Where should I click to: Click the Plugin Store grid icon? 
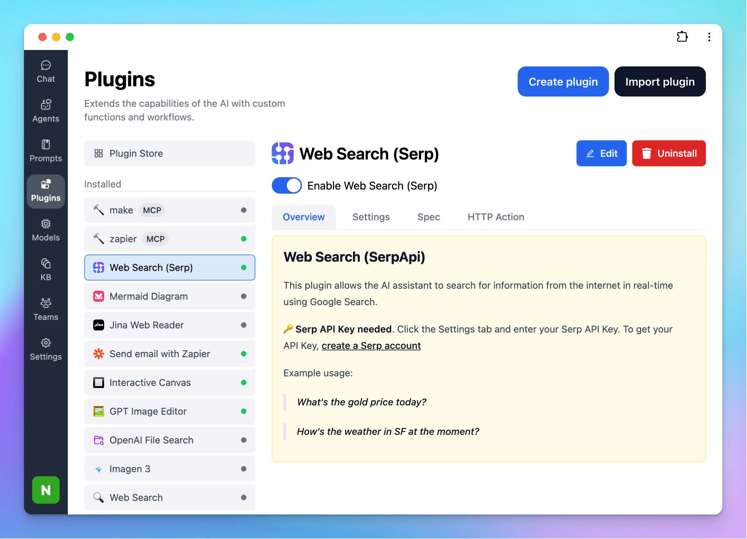coord(99,153)
